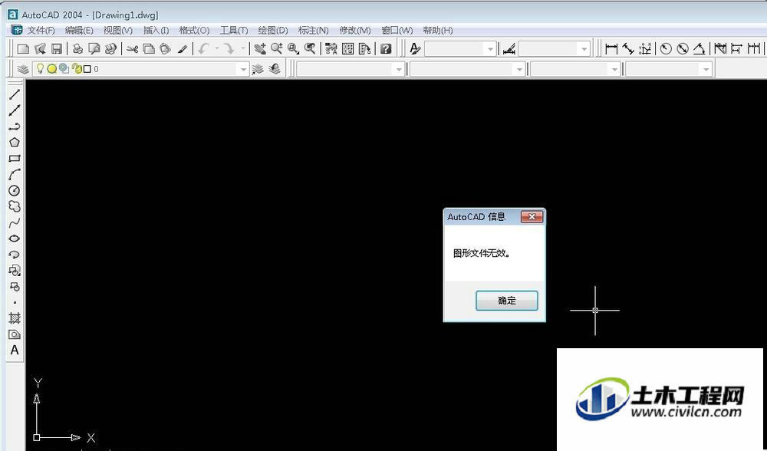Open the 编辑(E) menu
The height and width of the screenshot is (451, 767).
79,31
